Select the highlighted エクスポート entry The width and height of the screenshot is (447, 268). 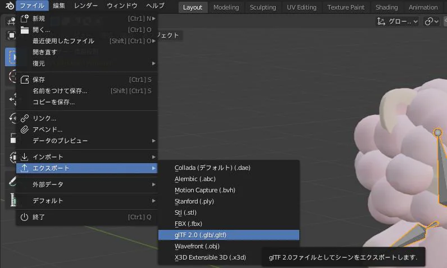tap(87, 168)
